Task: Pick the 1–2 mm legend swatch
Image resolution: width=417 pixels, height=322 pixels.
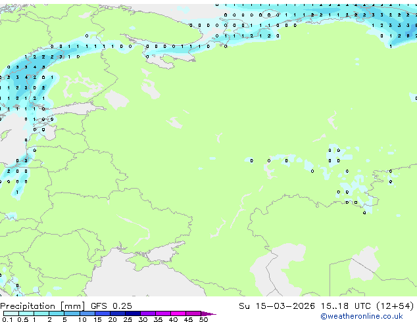Action: point(41,313)
